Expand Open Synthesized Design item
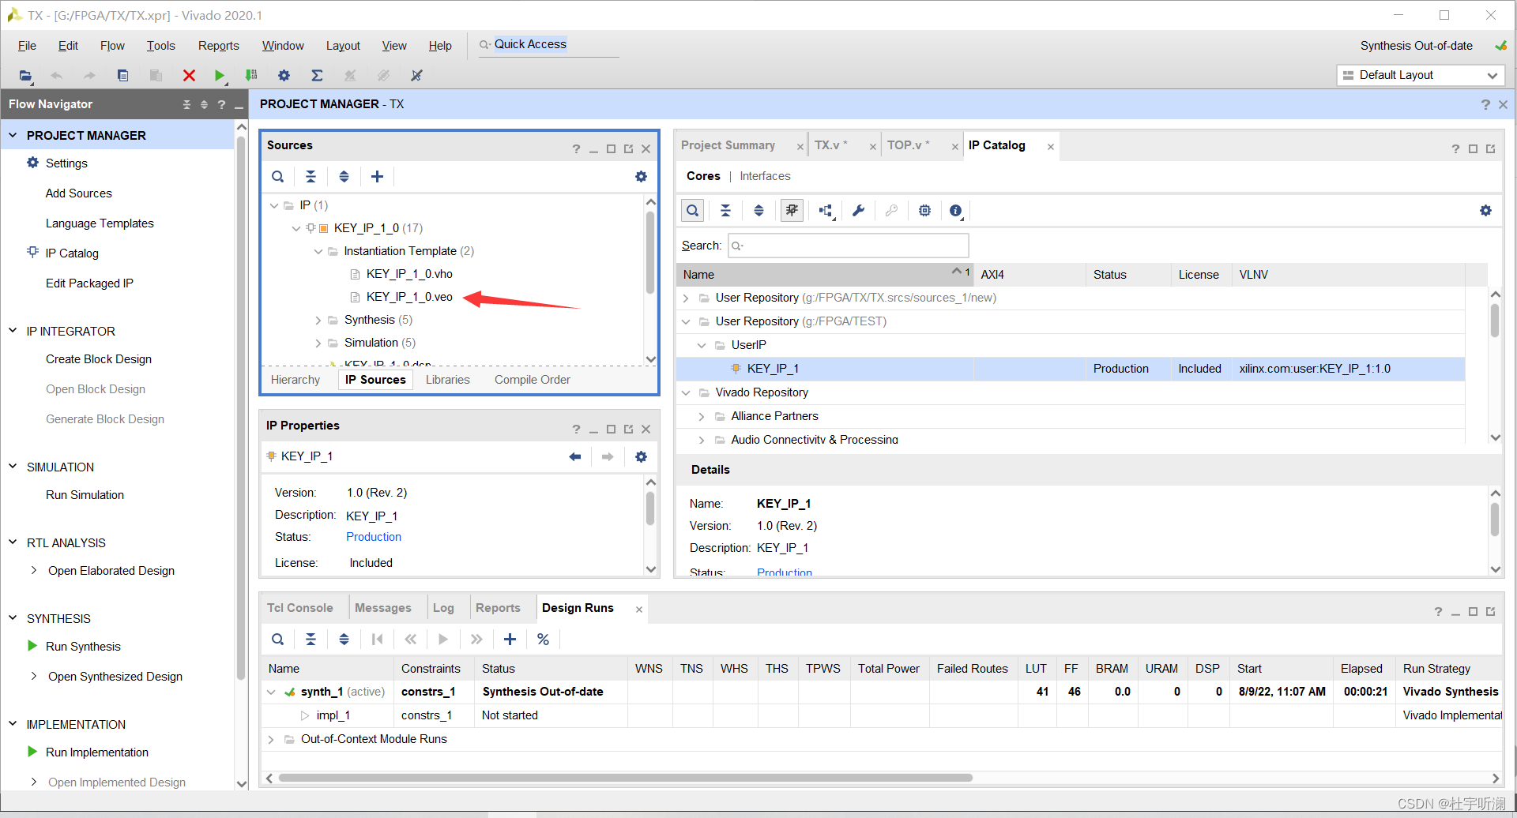Screen dimensions: 1517x818 tap(33, 676)
